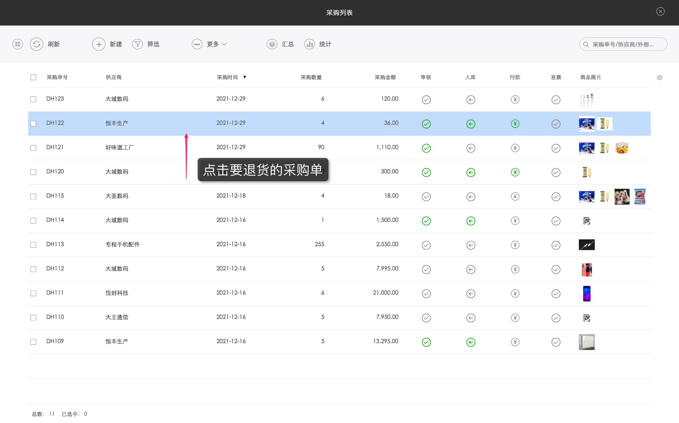Viewport: 679px width, 423px height.
Task: Click supplier 好味道工厂 in row DH121
Action: click(120, 147)
